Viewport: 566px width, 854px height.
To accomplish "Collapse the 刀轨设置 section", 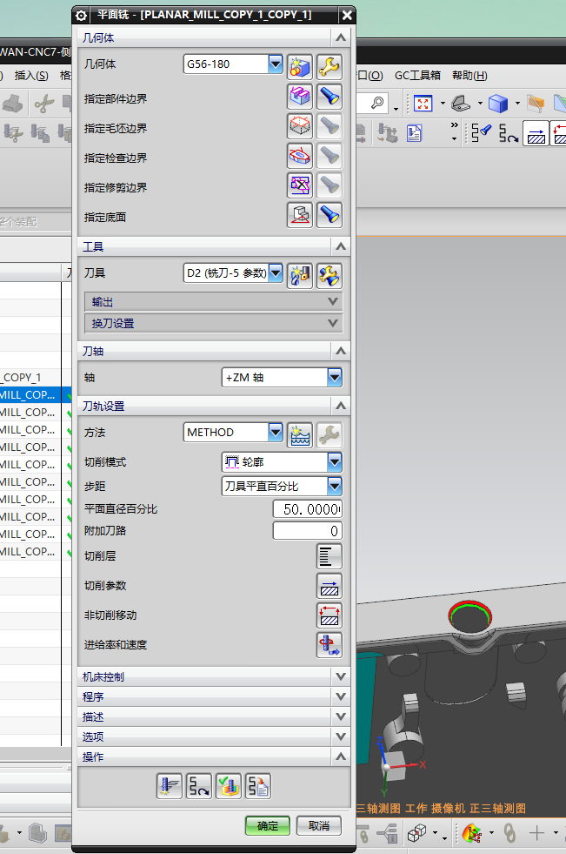I will click(x=340, y=406).
